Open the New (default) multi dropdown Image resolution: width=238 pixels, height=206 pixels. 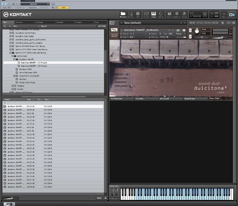153,23
